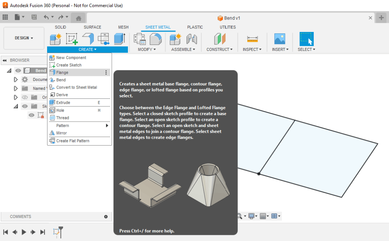The width and height of the screenshot is (389, 241).
Task: Switch to the SOLID tab
Action: pos(61,27)
